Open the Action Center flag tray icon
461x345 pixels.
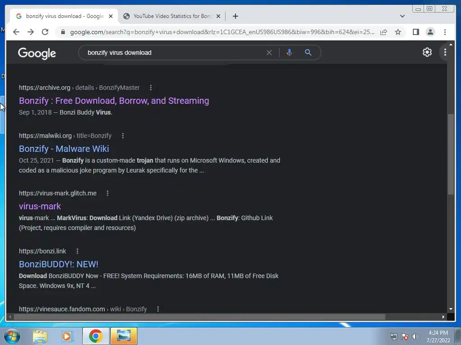tap(405, 336)
